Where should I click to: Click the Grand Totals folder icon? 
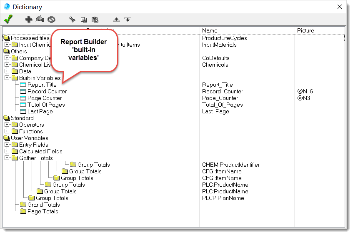coord(23,205)
